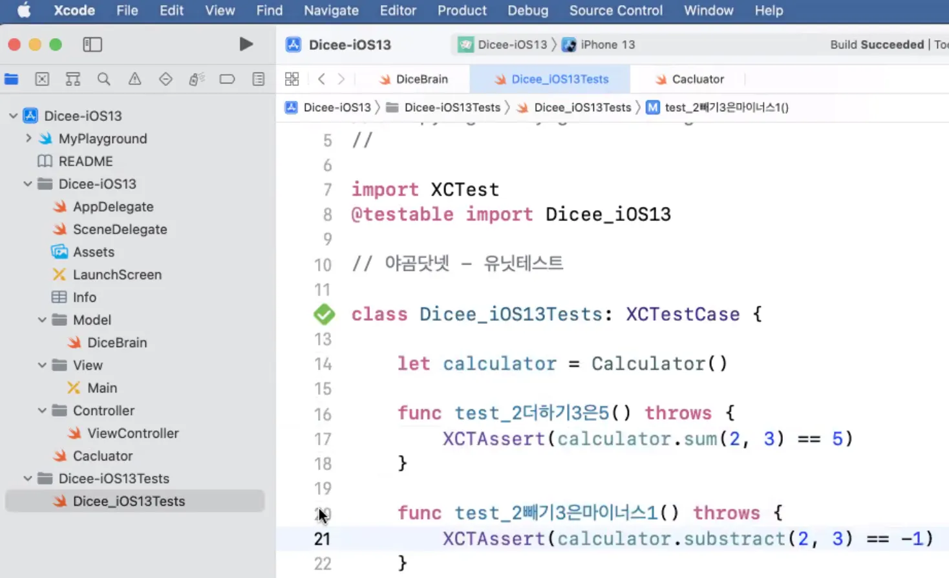949x578 pixels.
Task: Collapse the Model folder
Action: coord(42,319)
